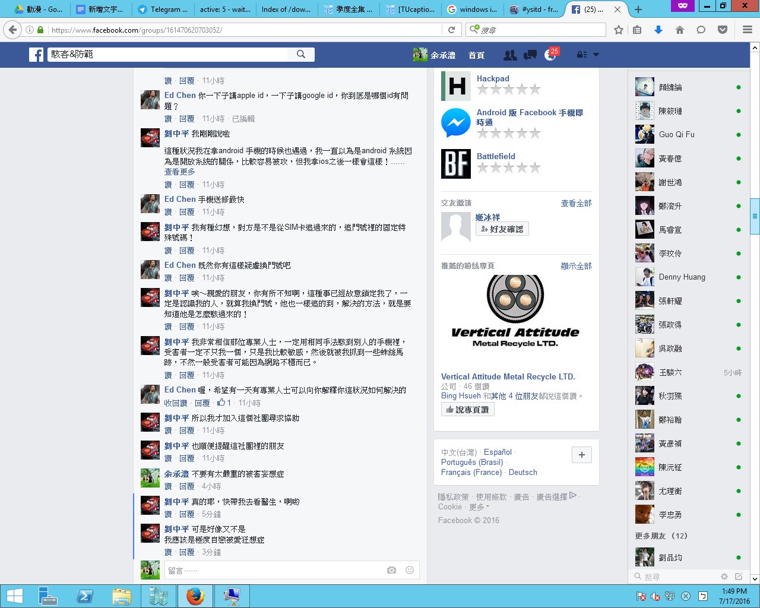Open profile 余承澧 in Facebook top bar
The height and width of the screenshot is (608, 760).
(x=435, y=55)
